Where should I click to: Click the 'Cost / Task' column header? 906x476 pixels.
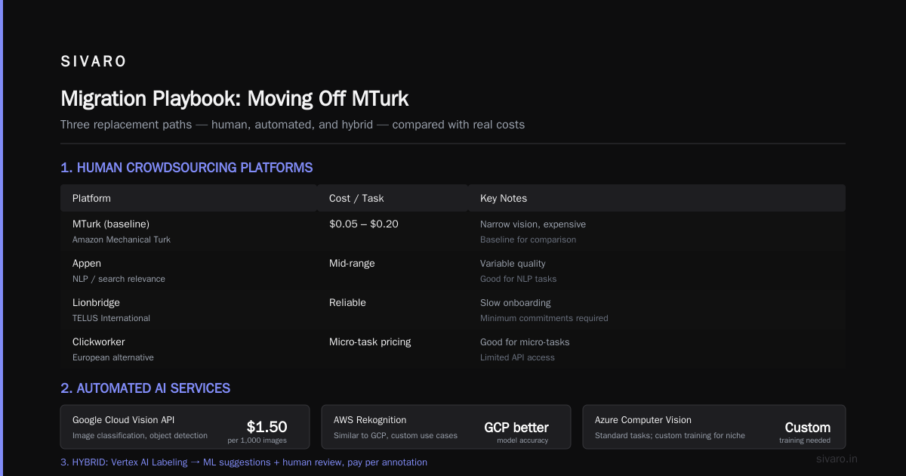click(356, 198)
